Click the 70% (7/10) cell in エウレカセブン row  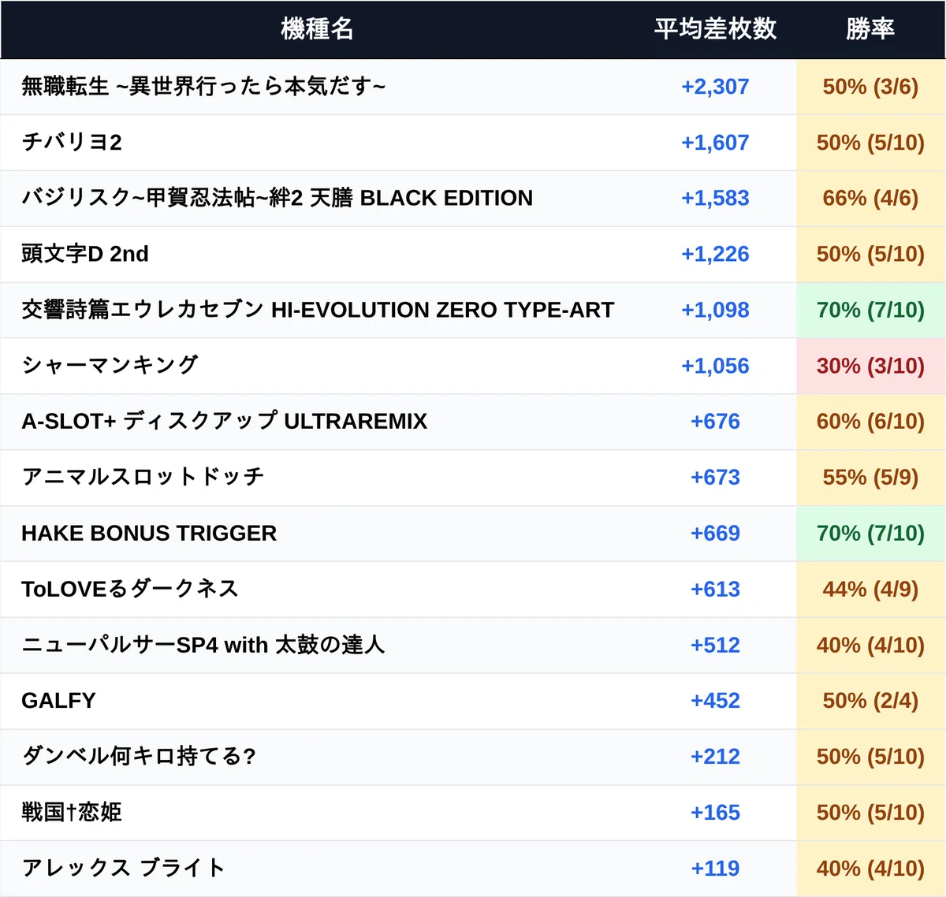click(x=870, y=310)
